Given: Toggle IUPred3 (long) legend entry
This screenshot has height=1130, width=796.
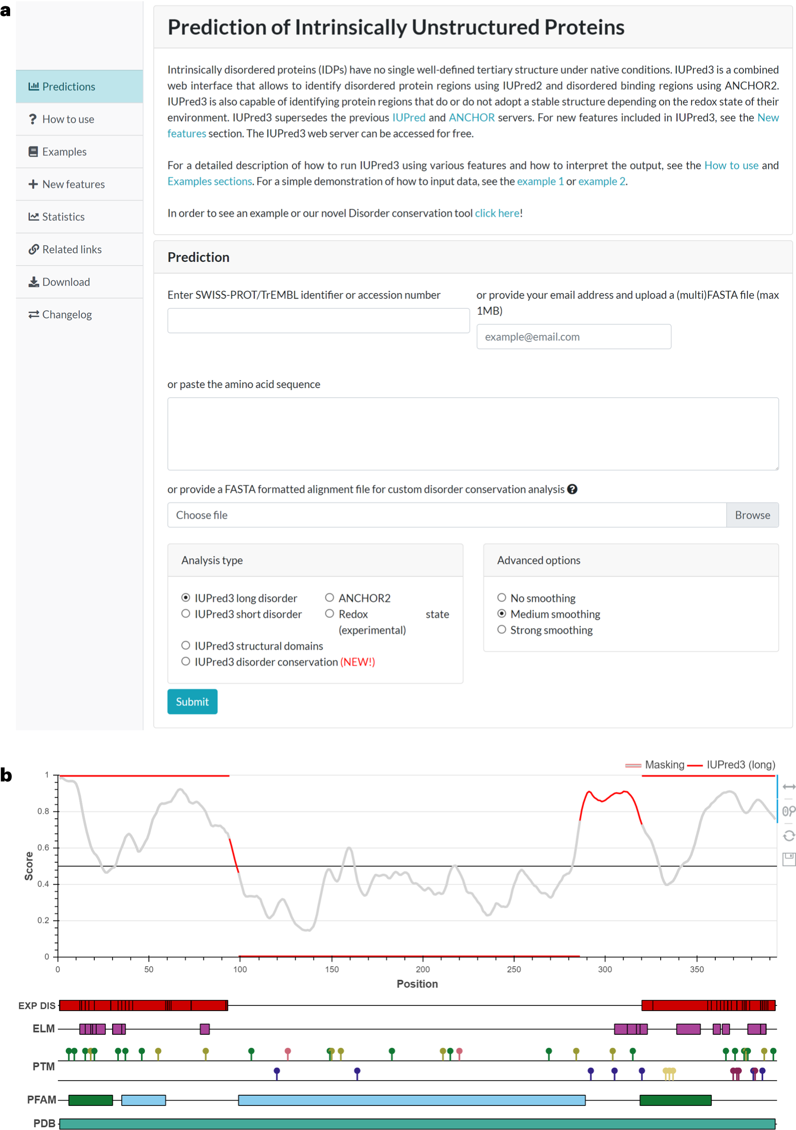Looking at the screenshot, I should click(731, 765).
